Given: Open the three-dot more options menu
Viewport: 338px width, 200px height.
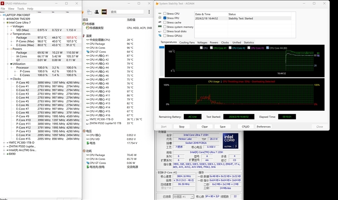Looking at the screenshot, I should [x=150, y=12].
